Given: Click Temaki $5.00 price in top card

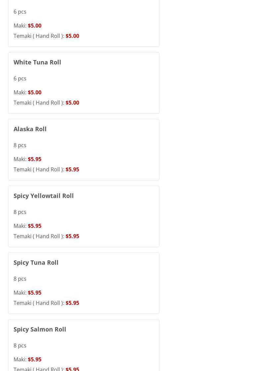Looking at the screenshot, I should click(72, 36).
